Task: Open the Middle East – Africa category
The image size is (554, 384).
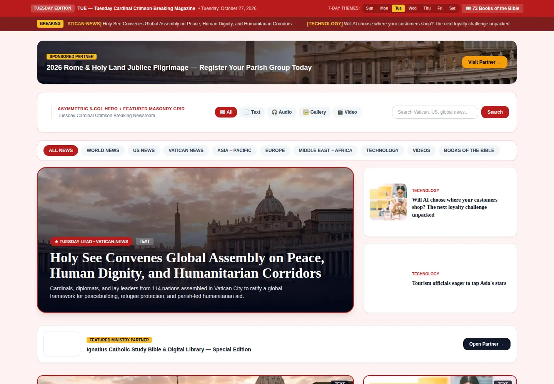Action: (325, 151)
